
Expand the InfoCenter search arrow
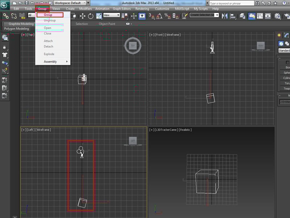coord(207,3)
